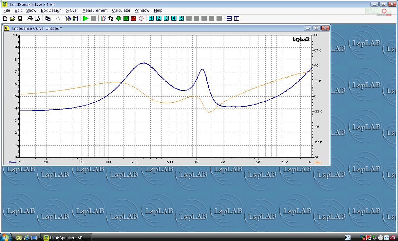Open the Edit menu
The height and width of the screenshot is (241, 398).
click(x=18, y=10)
